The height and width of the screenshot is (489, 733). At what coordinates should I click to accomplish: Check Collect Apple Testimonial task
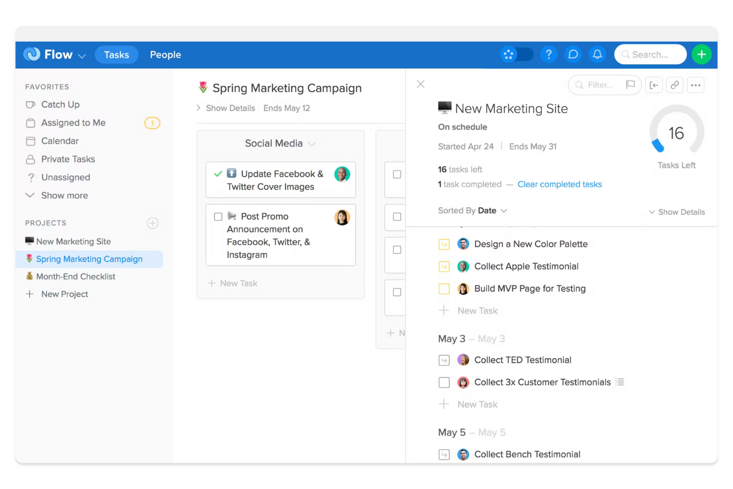click(444, 267)
